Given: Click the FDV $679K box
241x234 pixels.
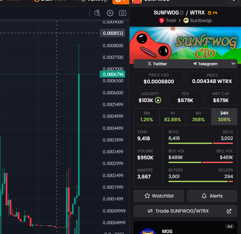Looking at the screenshot, I should click(185, 97).
